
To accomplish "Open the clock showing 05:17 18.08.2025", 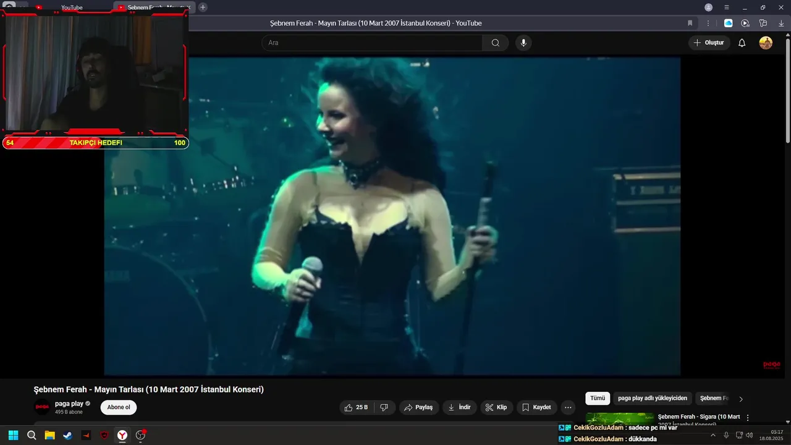I will (771, 435).
